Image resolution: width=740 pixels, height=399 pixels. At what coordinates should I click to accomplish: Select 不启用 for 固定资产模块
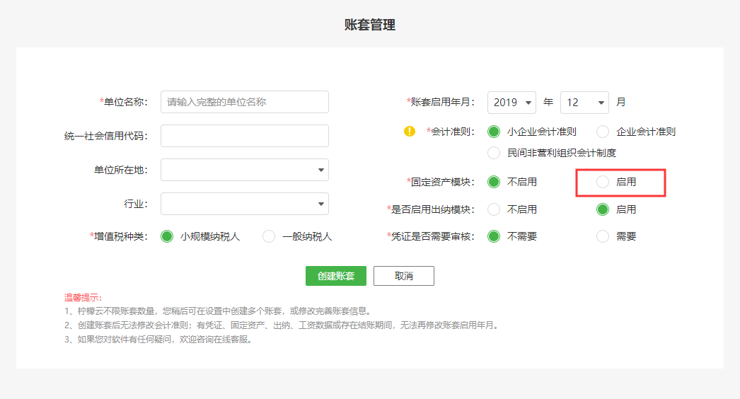(494, 182)
